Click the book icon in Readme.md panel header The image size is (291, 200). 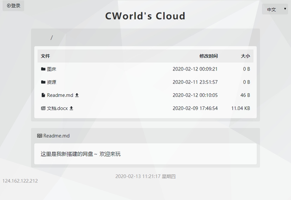click(40, 136)
